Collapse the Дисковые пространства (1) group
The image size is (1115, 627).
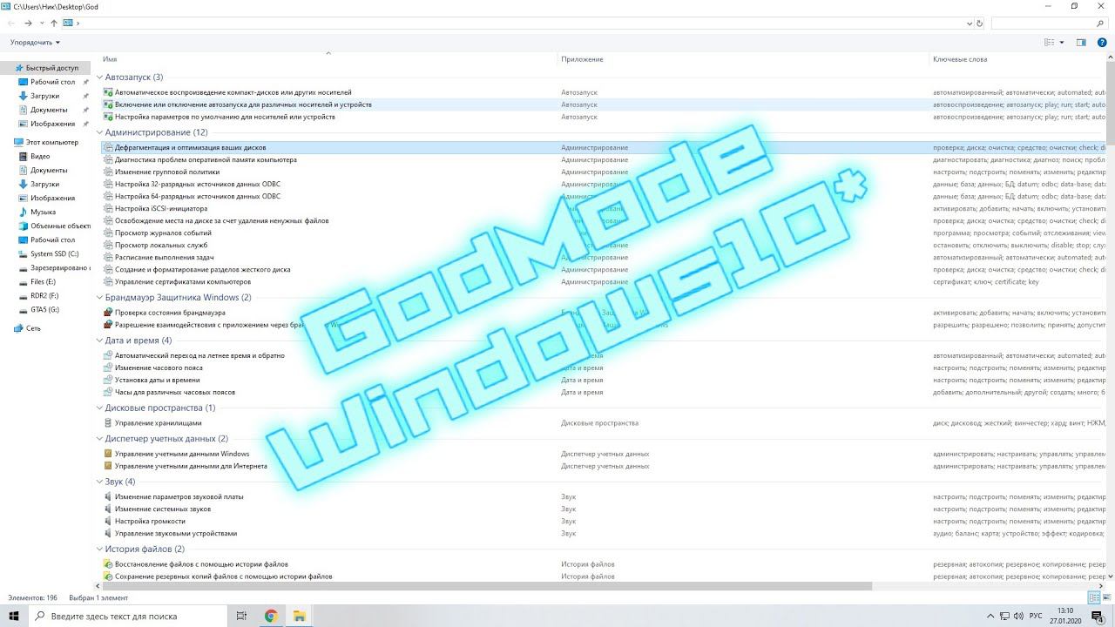99,408
